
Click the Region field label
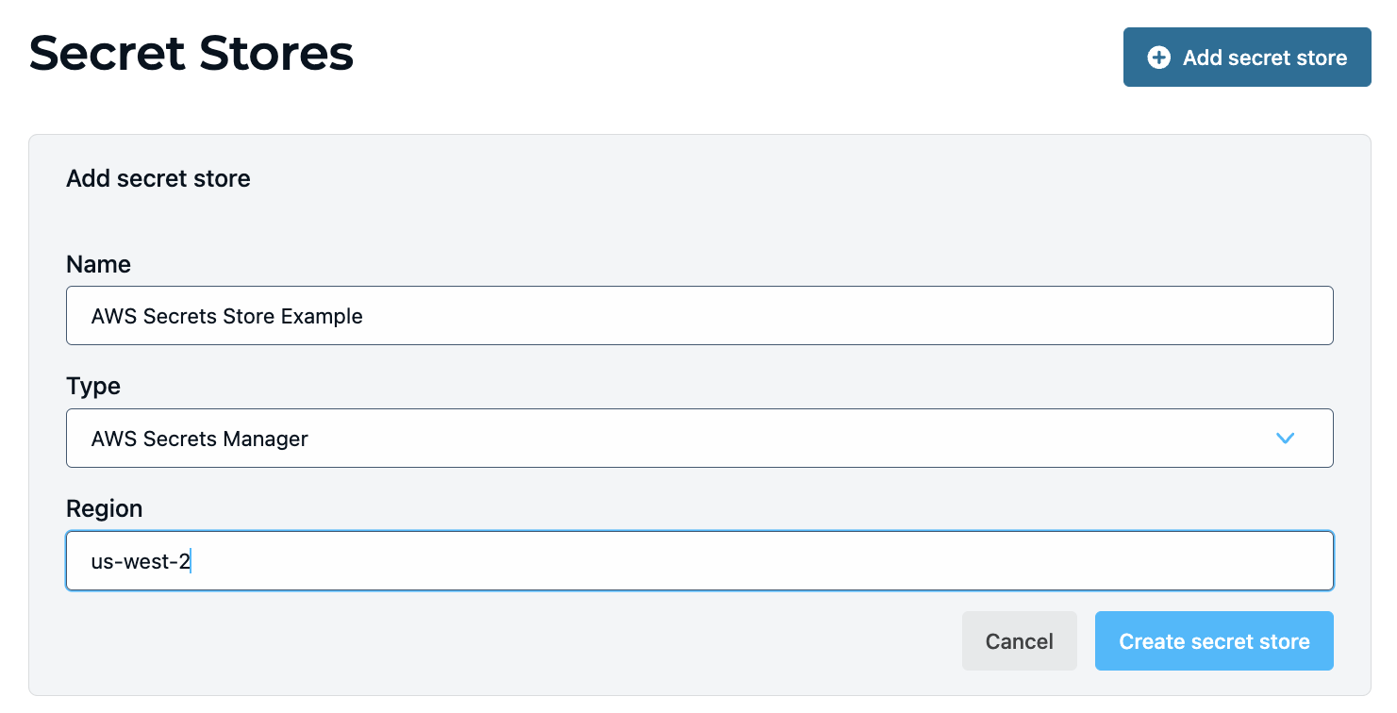coord(104,508)
